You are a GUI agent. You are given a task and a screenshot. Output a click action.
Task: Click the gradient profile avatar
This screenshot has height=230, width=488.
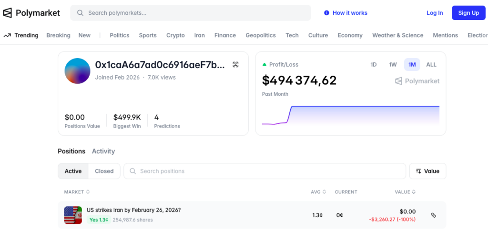click(77, 71)
